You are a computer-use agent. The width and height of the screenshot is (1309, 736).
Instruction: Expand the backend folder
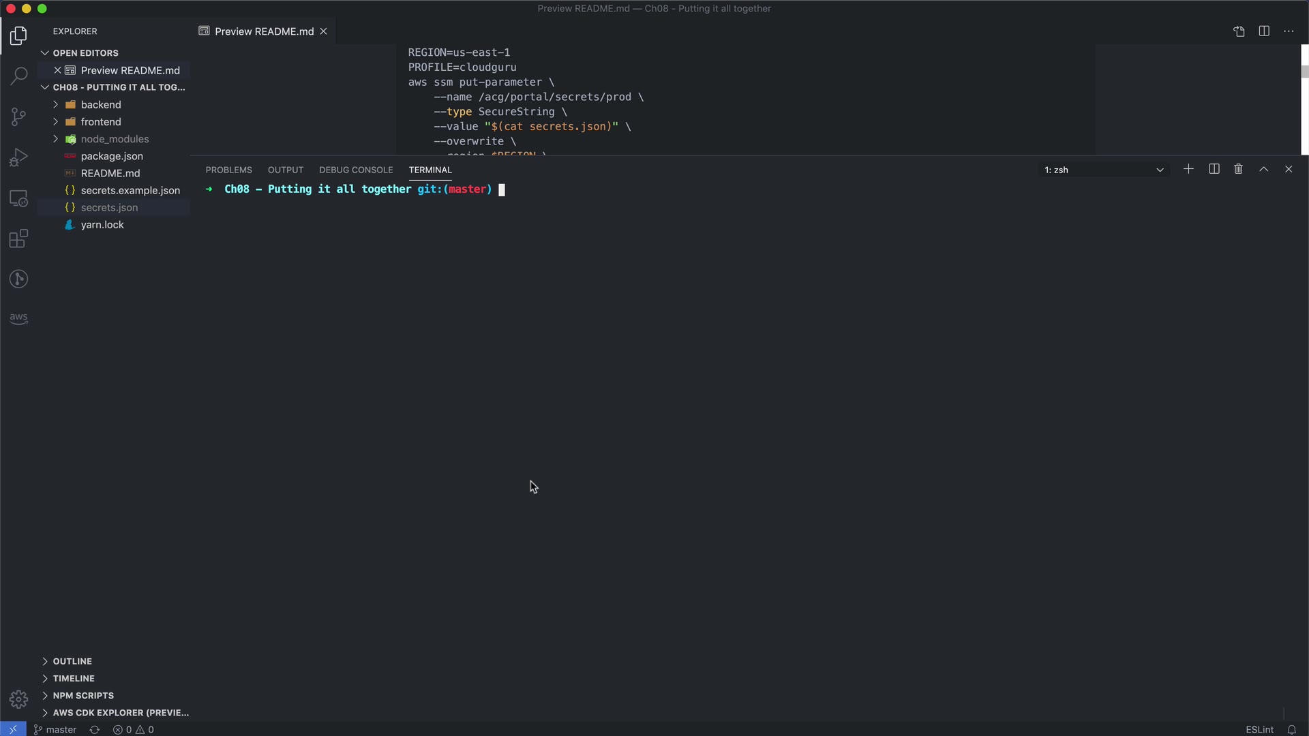(100, 104)
